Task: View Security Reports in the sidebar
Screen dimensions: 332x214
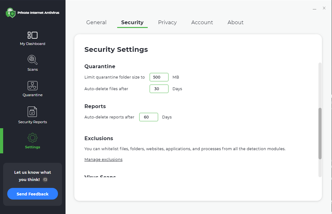Action: (32, 112)
